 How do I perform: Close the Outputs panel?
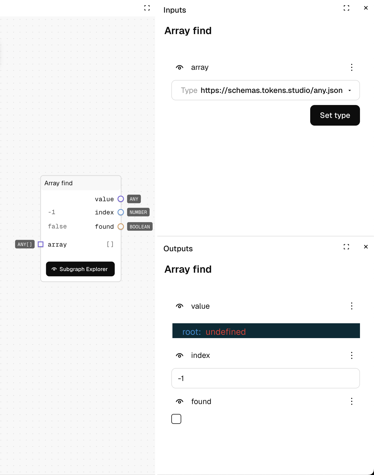tap(366, 247)
